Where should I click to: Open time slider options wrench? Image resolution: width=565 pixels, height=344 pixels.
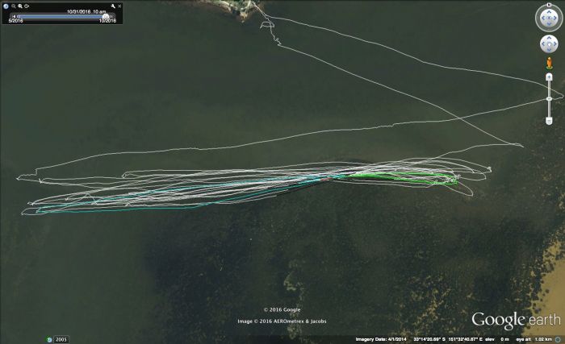click(x=114, y=6)
